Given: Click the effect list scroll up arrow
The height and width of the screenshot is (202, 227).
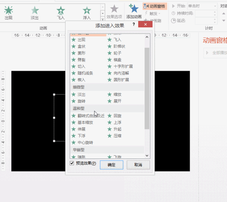Looking at the screenshot, I should coord(147,37).
